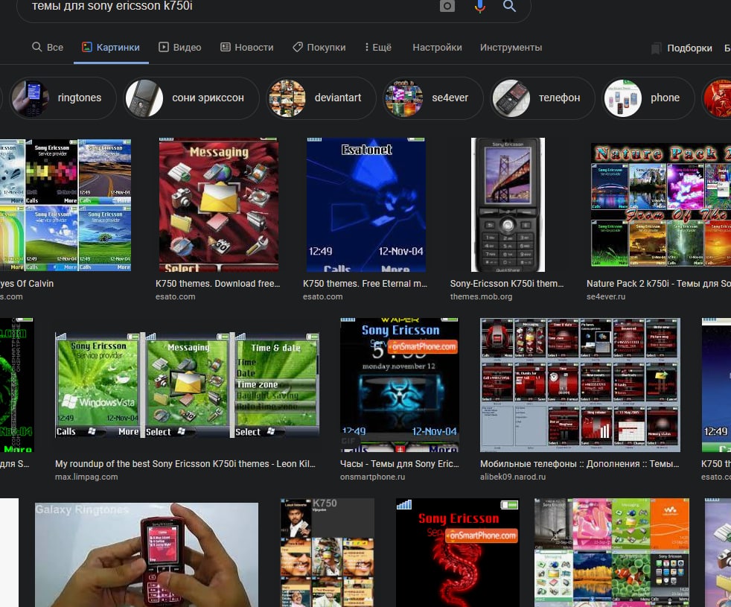Screen dimensions: 731x607
Task: Open blue Esatonet theme thumbnail
Action: click(x=366, y=204)
